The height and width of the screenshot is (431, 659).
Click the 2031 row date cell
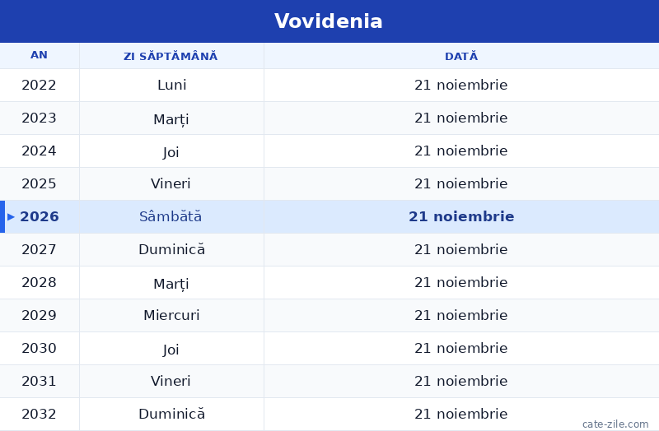tap(461, 381)
